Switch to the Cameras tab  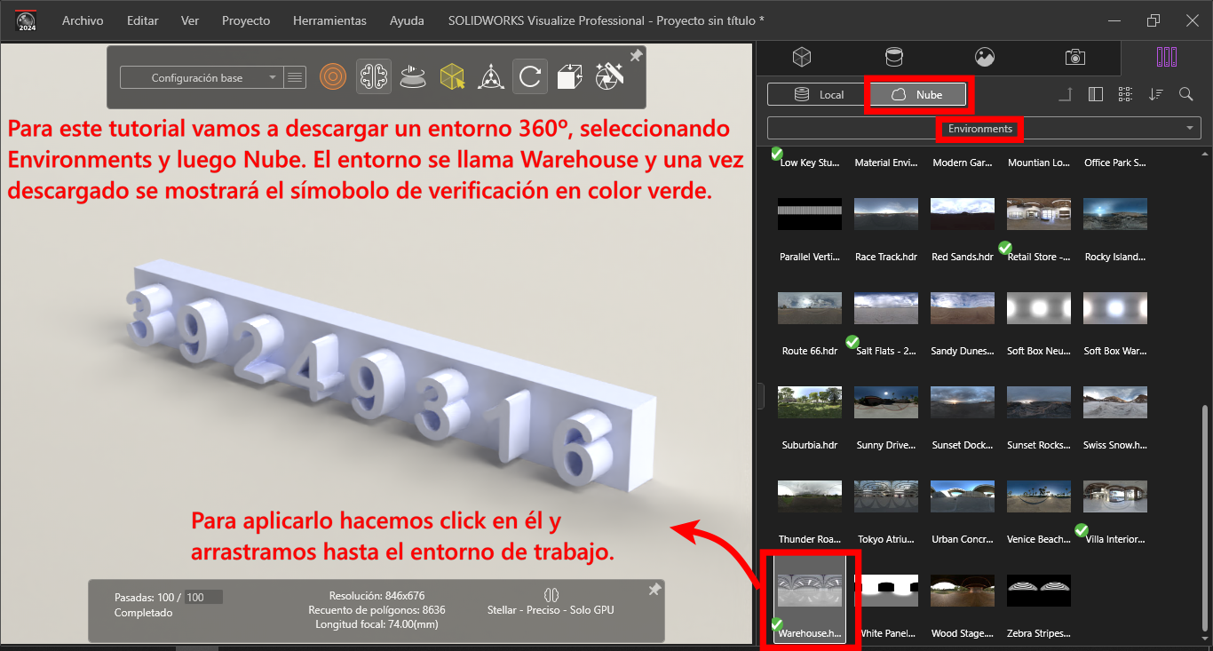pos(1074,58)
